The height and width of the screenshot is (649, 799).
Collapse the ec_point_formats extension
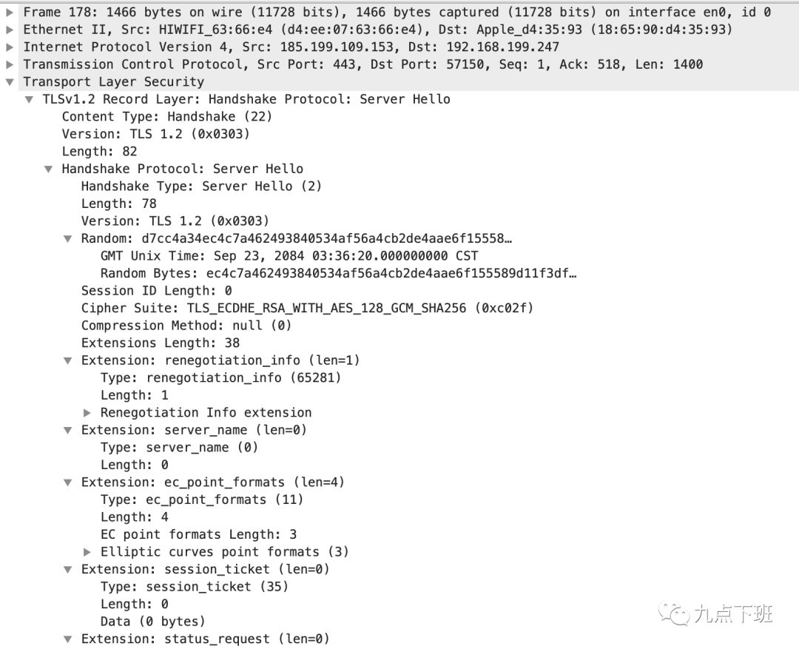pyautogui.click(x=68, y=482)
